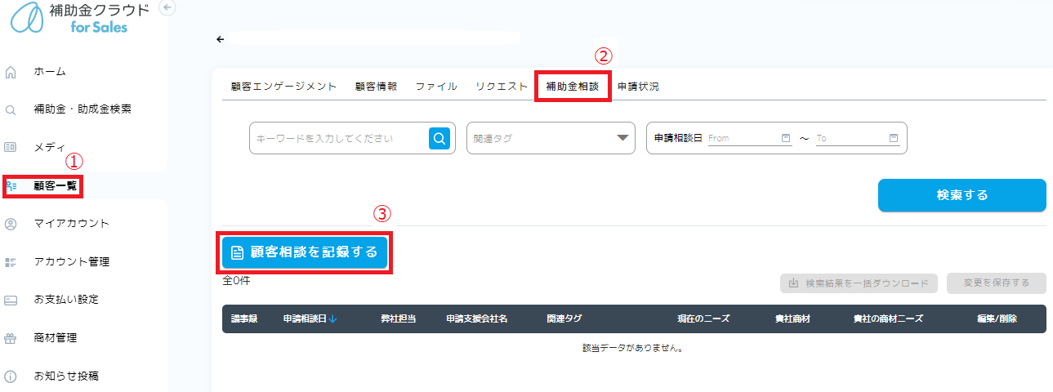Click 顧客相談を記録する button
The height and width of the screenshot is (392, 1053).
(x=305, y=252)
